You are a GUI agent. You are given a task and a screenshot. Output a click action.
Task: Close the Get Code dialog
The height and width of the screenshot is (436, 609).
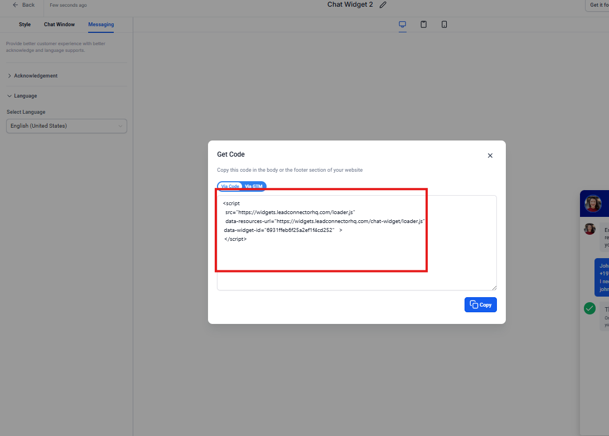tap(490, 156)
